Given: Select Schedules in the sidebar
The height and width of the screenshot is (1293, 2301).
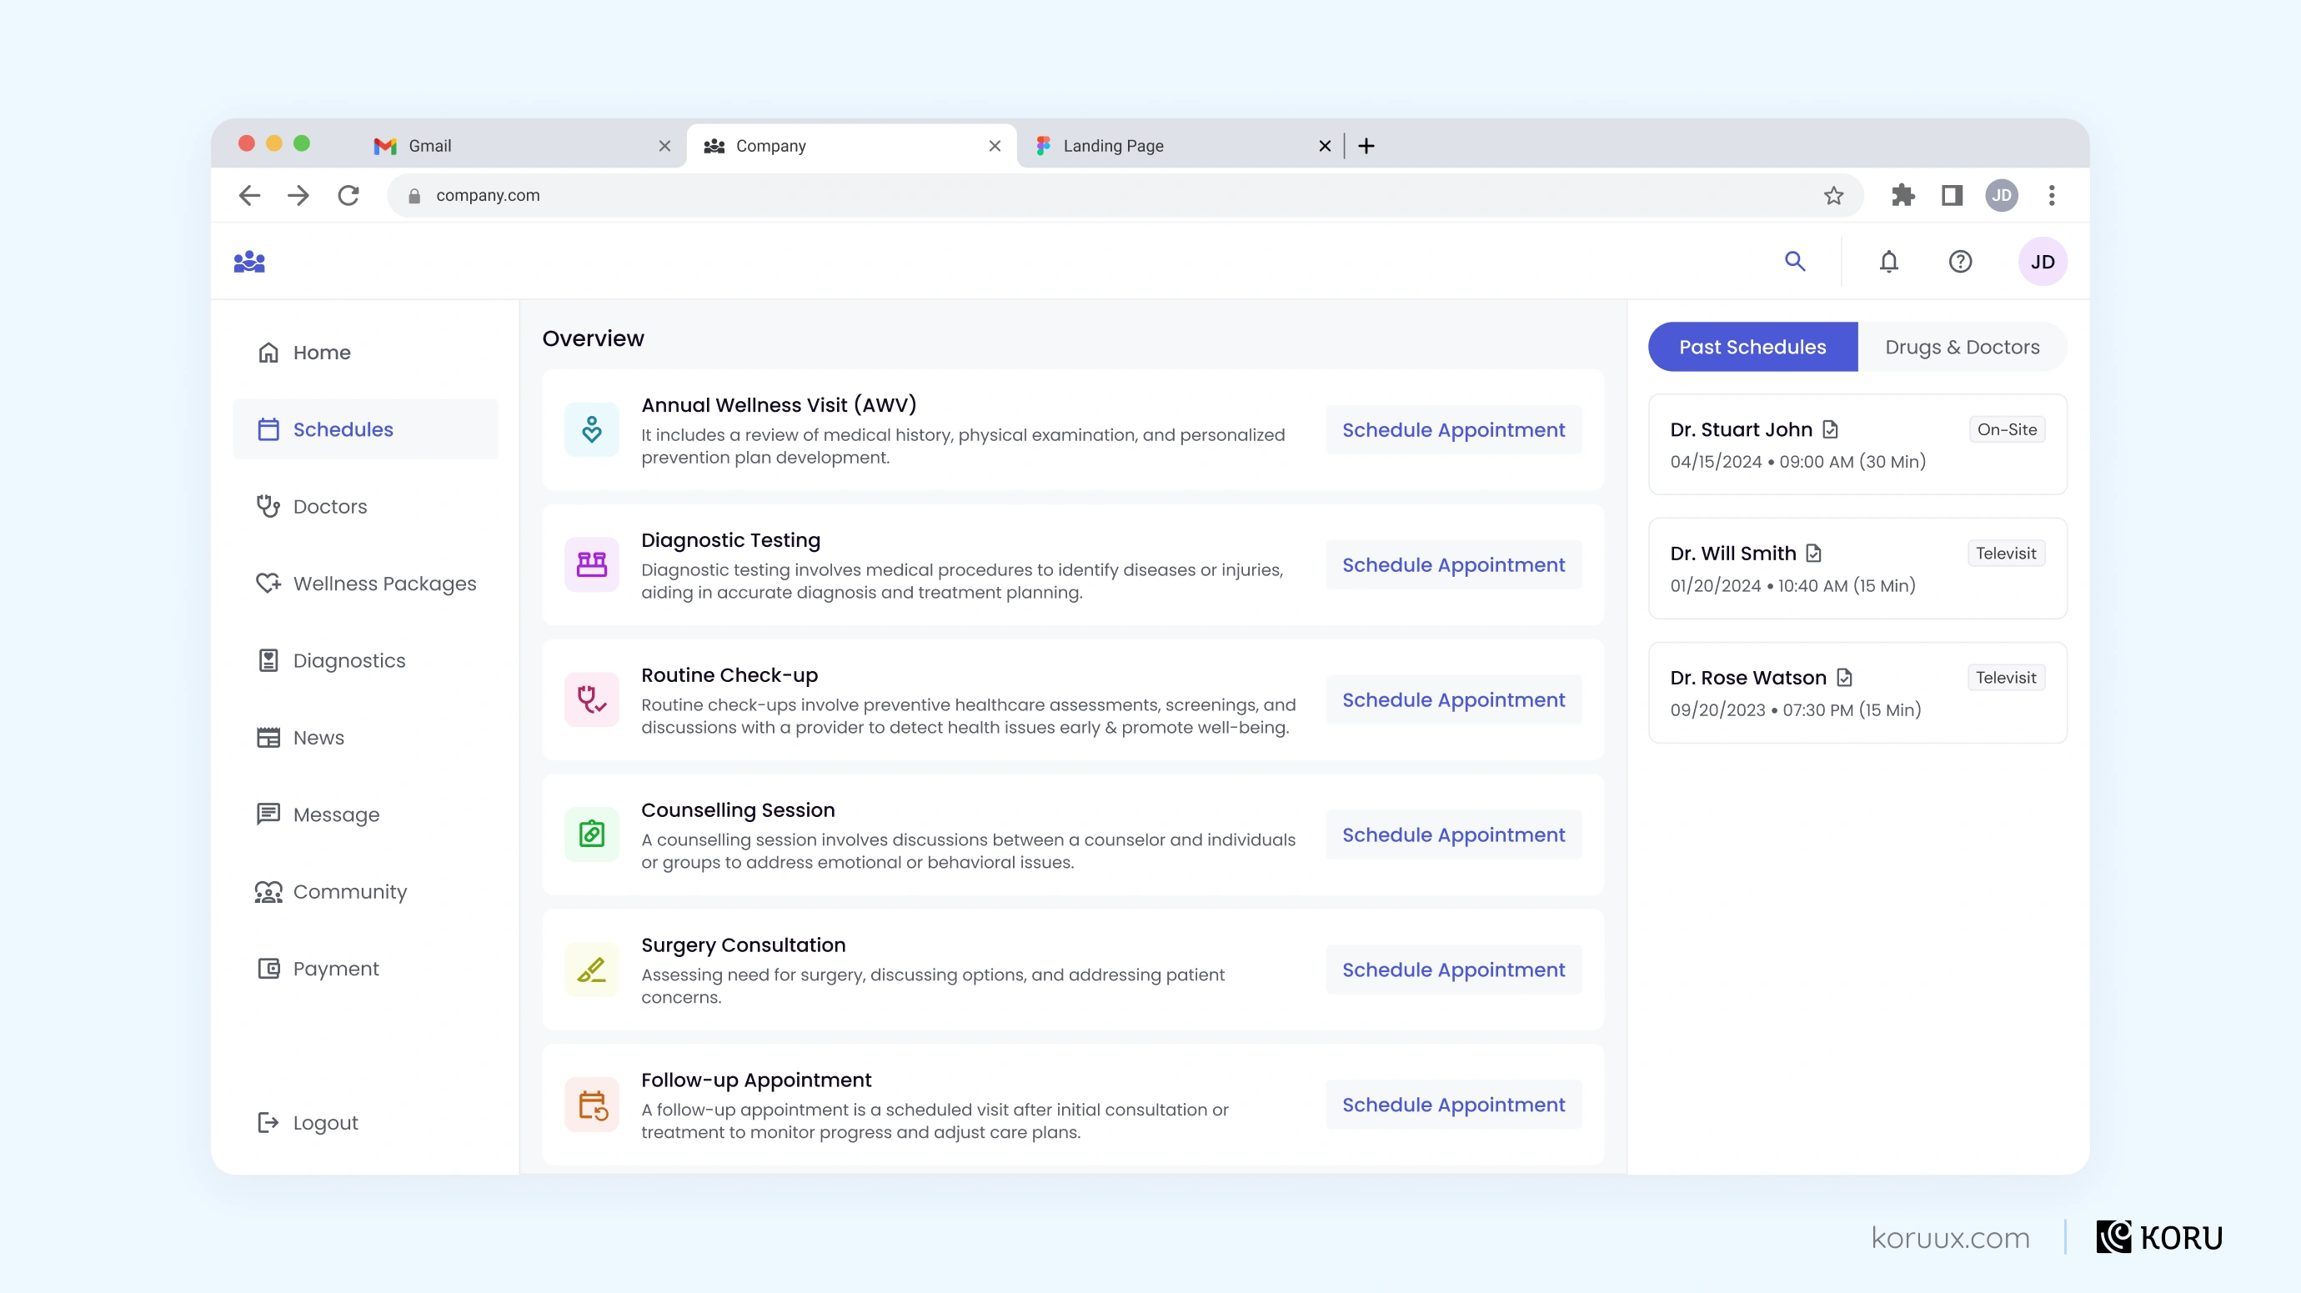Looking at the screenshot, I should [365, 429].
